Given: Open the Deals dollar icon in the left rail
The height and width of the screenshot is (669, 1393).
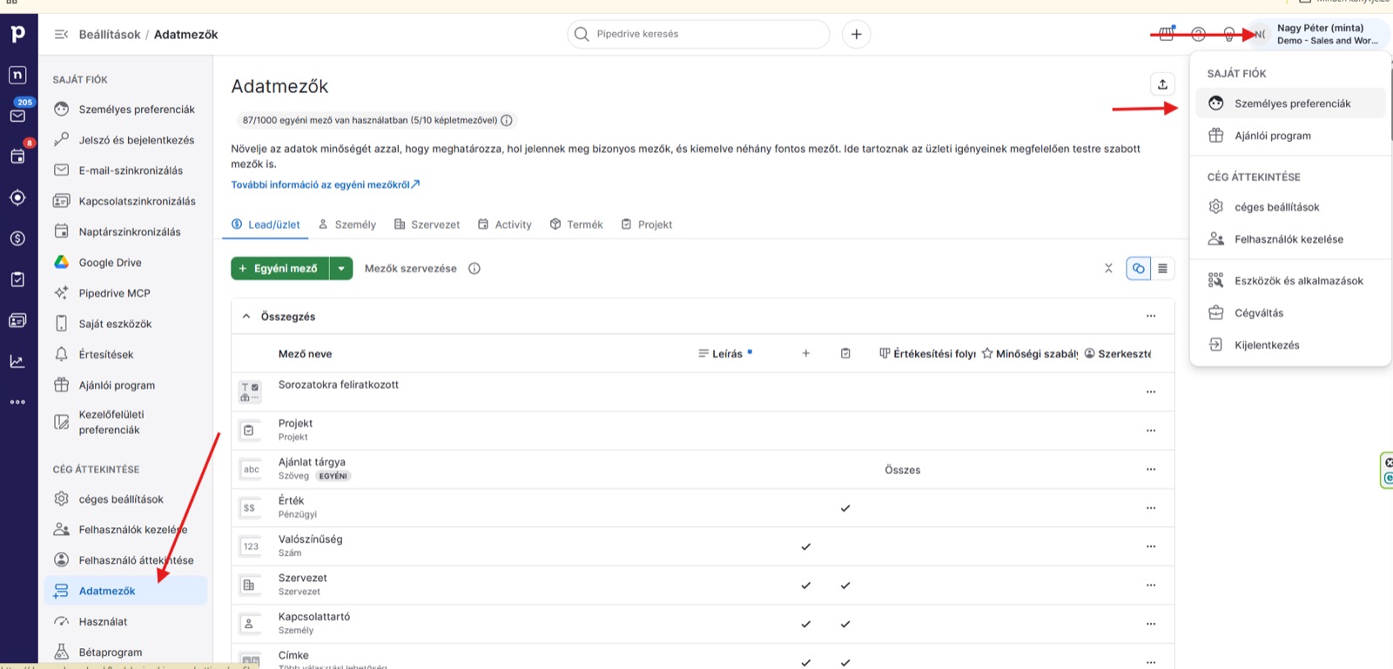Looking at the screenshot, I should point(17,238).
